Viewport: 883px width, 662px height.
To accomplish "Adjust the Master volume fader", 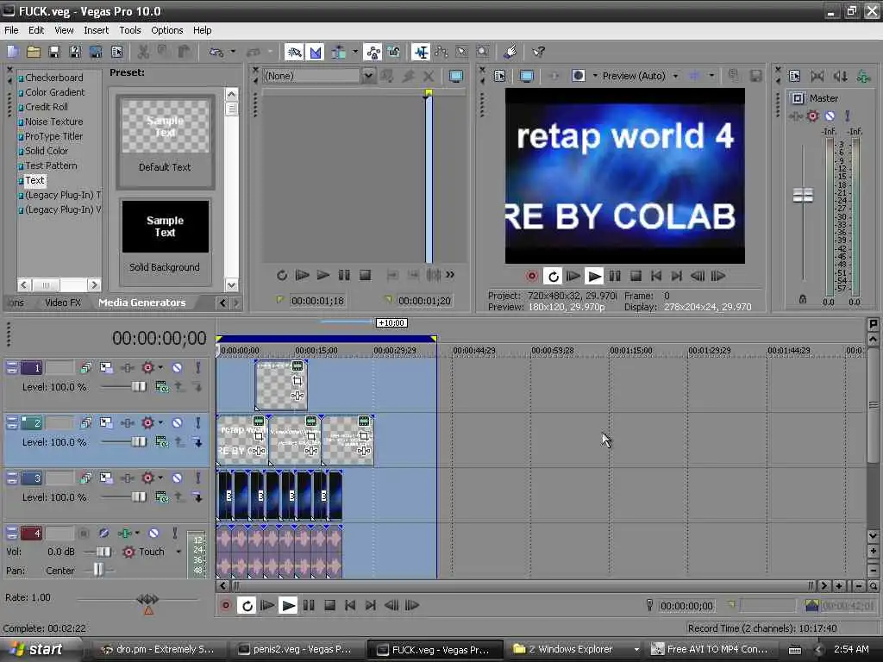I will (x=803, y=195).
